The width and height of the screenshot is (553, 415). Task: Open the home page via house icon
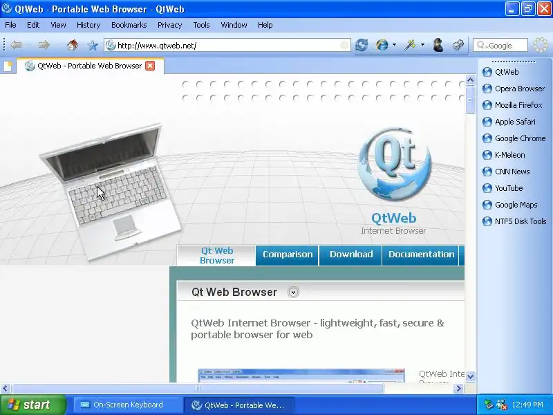click(x=72, y=45)
